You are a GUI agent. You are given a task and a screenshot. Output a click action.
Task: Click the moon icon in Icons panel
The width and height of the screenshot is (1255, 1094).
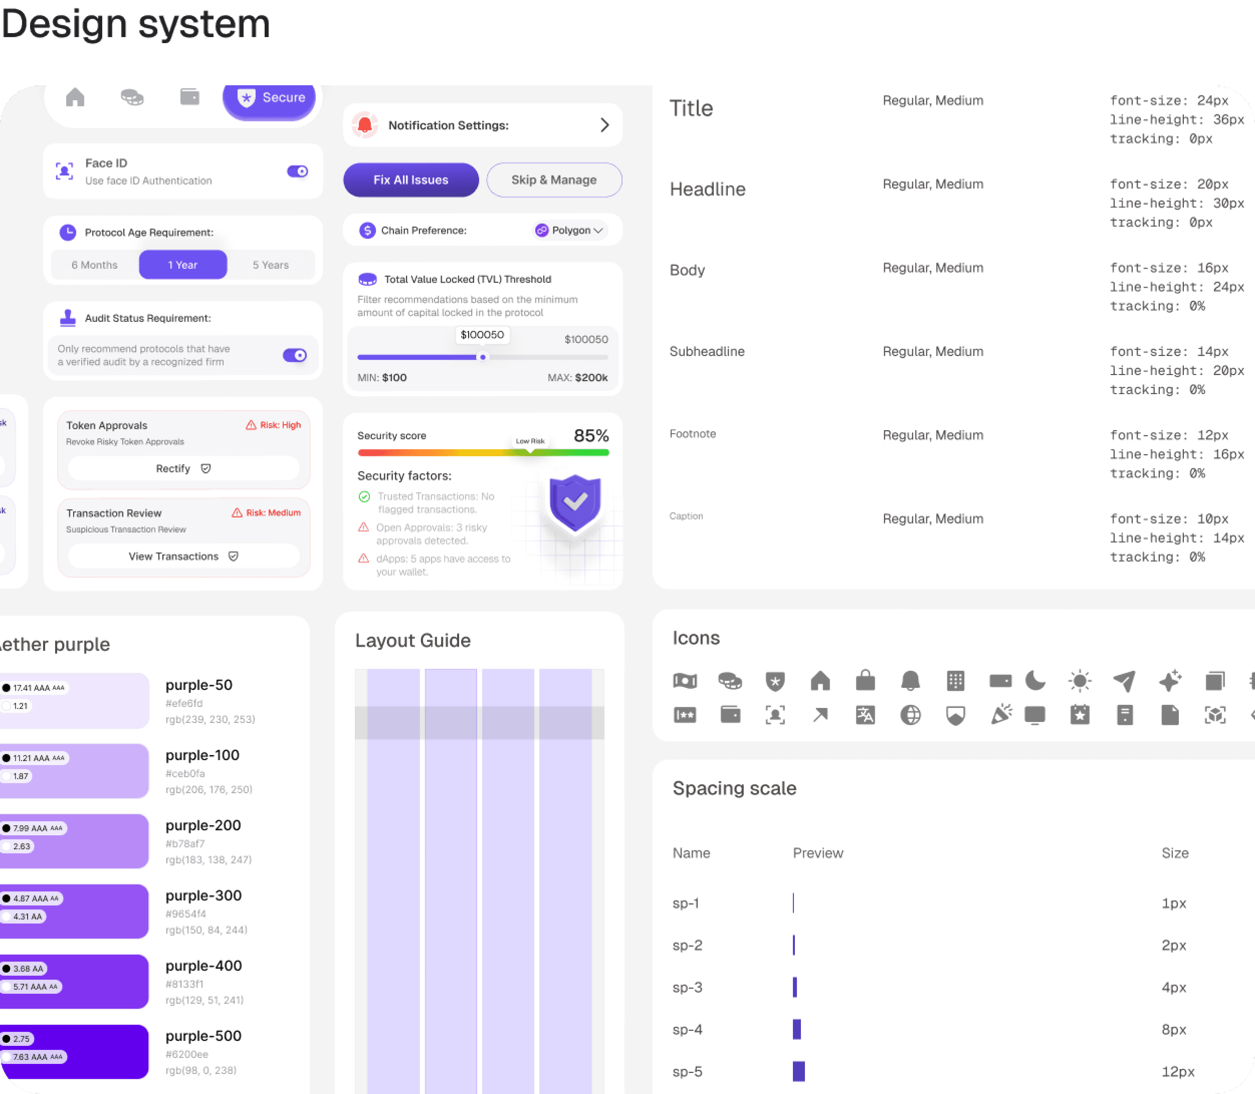(1035, 680)
